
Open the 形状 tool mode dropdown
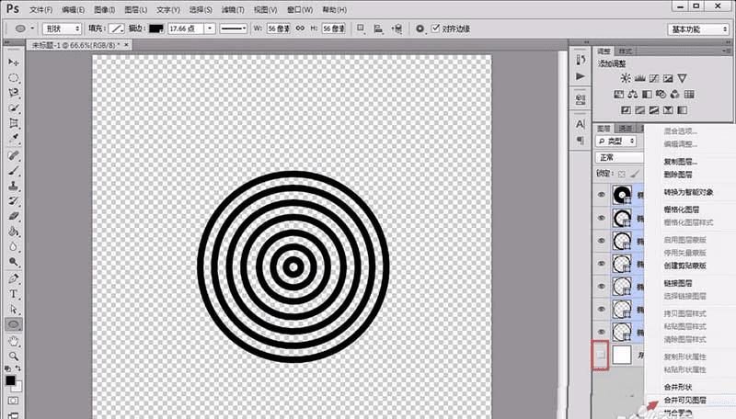tap(62, 28)
